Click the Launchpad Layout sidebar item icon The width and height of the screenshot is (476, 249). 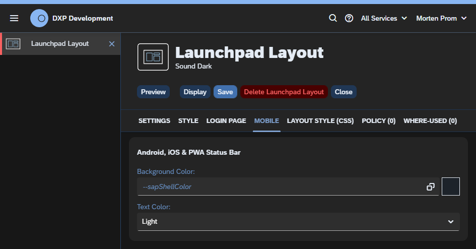[13, 44]
